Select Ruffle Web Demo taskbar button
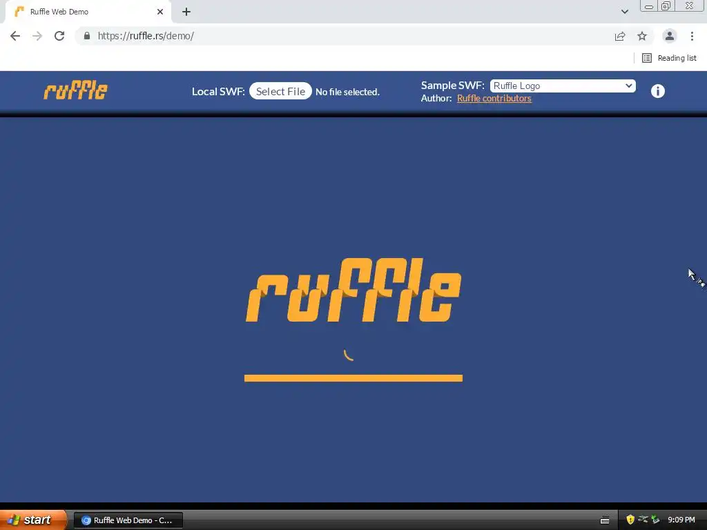This screenshot has width=707, height=530. pos(128,520)
